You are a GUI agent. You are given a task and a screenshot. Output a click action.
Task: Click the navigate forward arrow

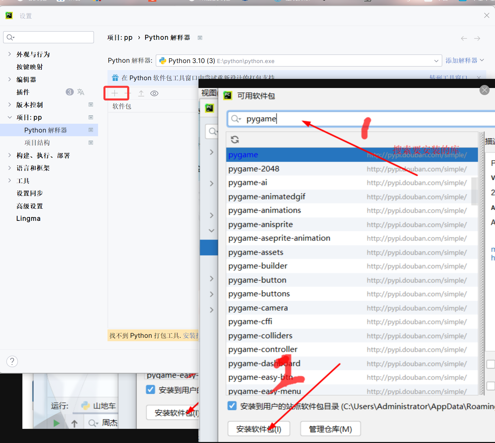[477, 38]
